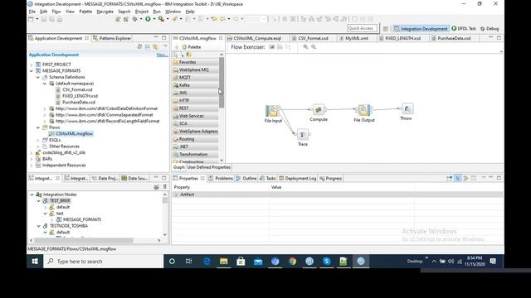Click the Integration Nodes horizontal scrollbar
This screenshot has width=531, height=298.
[x=83, y=240]
